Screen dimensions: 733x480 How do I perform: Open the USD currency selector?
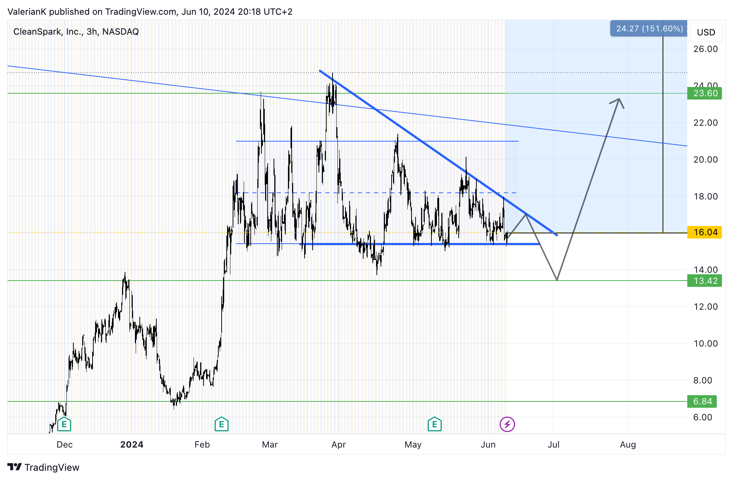click(x=706, y=32)
